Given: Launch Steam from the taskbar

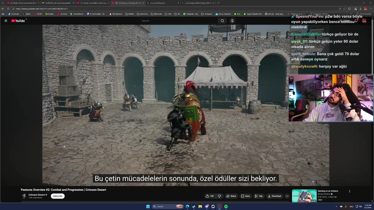Looking at the screenshot, I should click(194, 206).
